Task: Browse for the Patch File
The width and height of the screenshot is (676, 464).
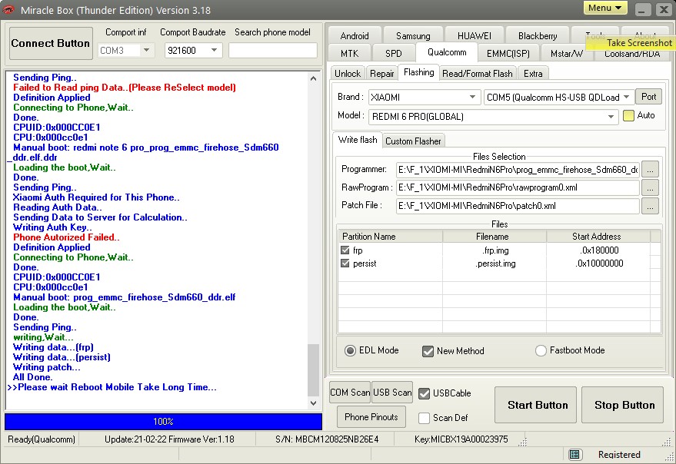Action: [650, 206]
